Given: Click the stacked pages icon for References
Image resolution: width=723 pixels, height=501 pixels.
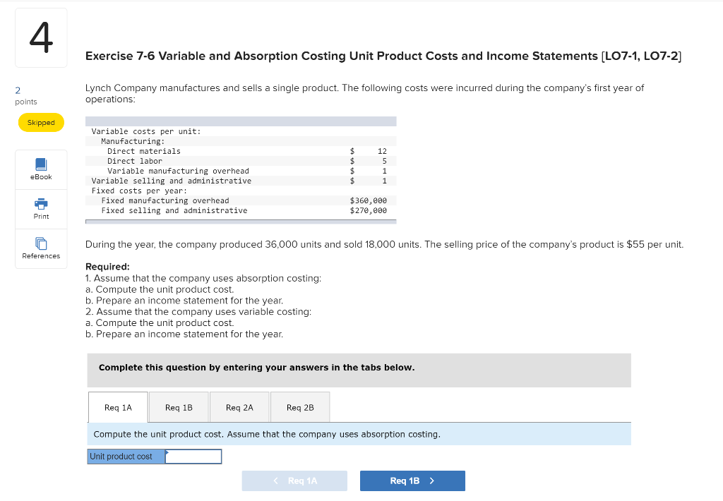Looking at the screenshot, I should click(x=40, y=243).
